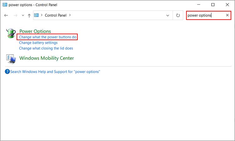Click the Refresh button beside address bar
The height and width of the screenshot is (141, 235).
(178, 15)
